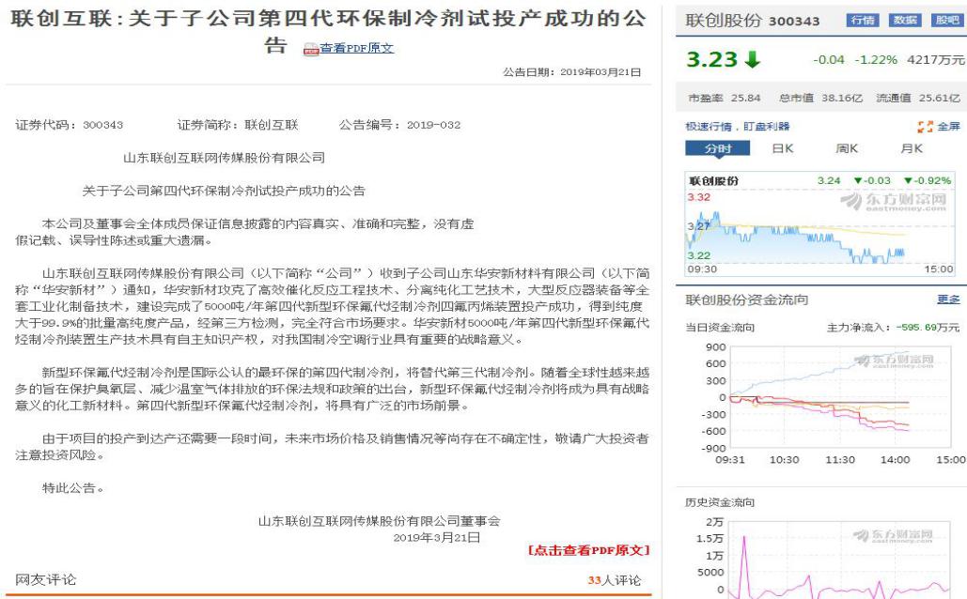Click the 行情 button next to stock code
Screen dimensions: 967x599
(863, 21)
